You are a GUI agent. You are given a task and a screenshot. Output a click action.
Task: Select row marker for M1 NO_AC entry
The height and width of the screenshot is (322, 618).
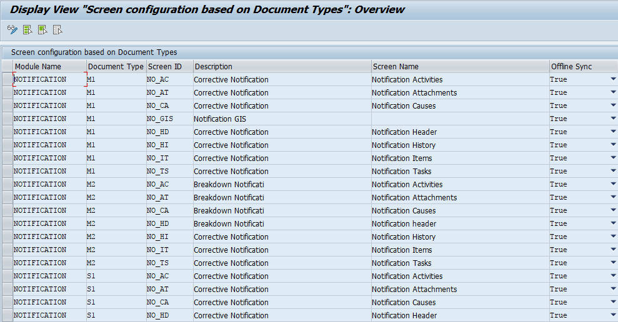(x=7, y=80)
